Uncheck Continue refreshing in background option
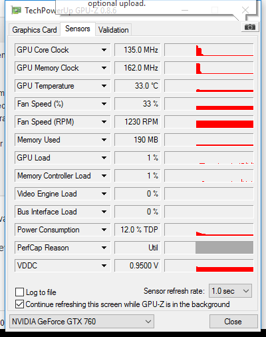266x337 pixels. pyautogui.click(x=19, y=304)
